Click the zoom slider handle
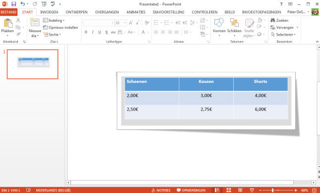The height and width of the screenshot is (193, 320). [x=272, y=191]
